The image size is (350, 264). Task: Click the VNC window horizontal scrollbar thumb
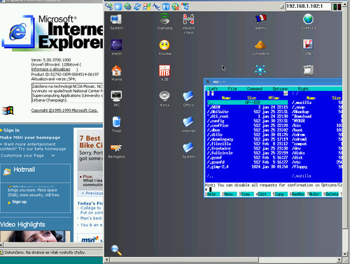[x=184, y=259]
